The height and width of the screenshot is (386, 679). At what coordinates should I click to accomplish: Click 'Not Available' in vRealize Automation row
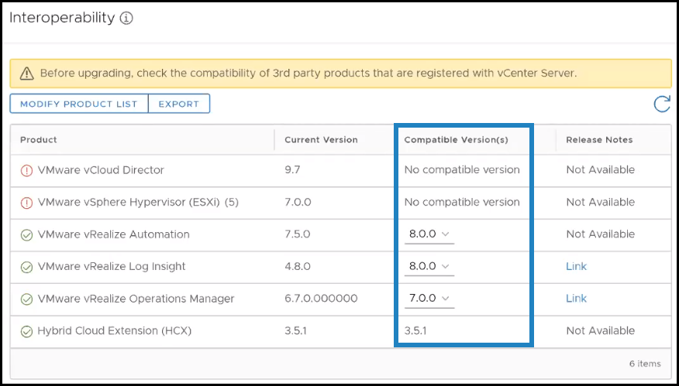pos(600,234)
